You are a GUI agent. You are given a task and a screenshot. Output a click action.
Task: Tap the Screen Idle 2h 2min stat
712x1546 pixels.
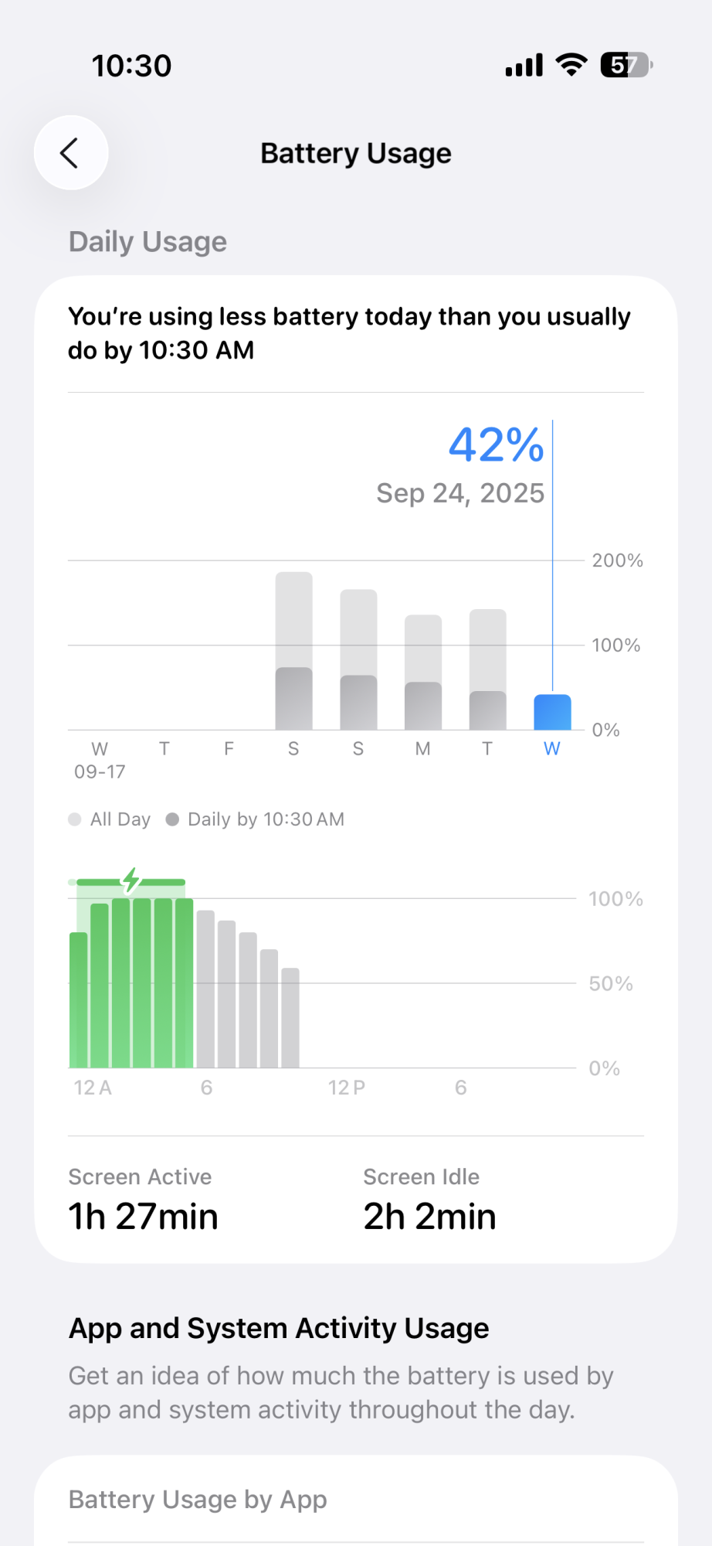tap(429, 1200)
